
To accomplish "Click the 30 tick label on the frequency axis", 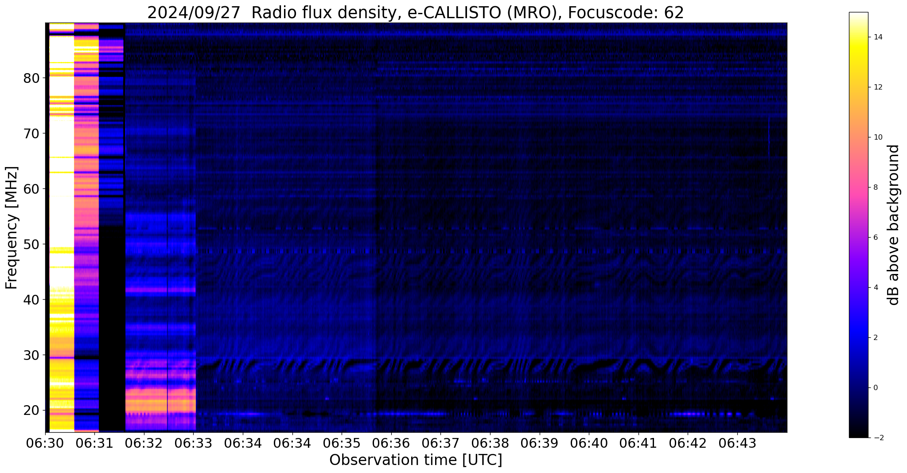I will (31, 356).
